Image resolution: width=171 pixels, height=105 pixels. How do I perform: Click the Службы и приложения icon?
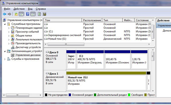coord(9,59)
